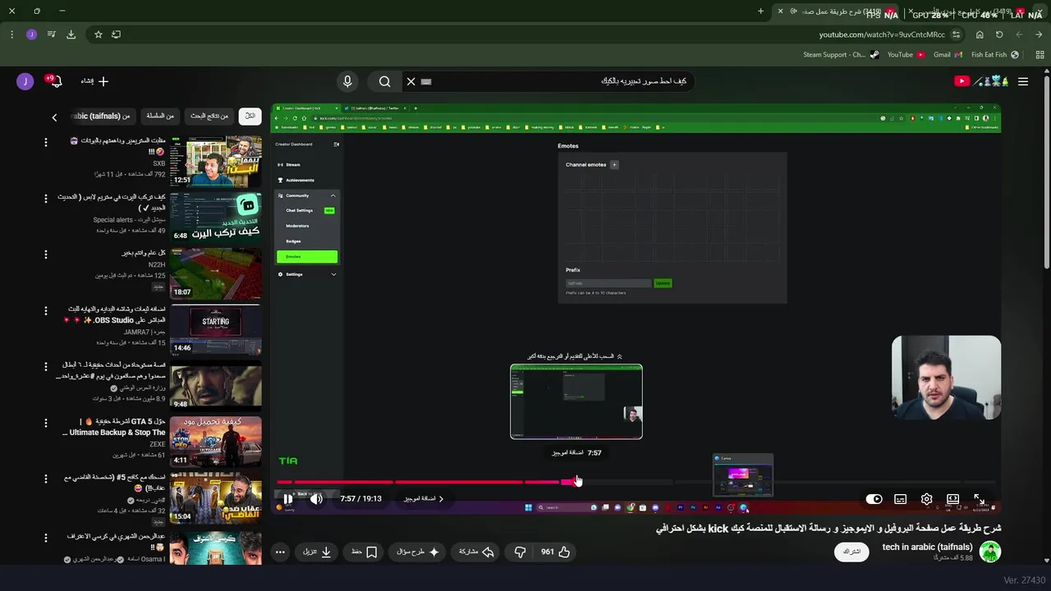Viewport: 1051px width, 591px height.
Task: Open the browser profile avatar in the toolbar
Action: pyautogui.click(x=31, y=34)
